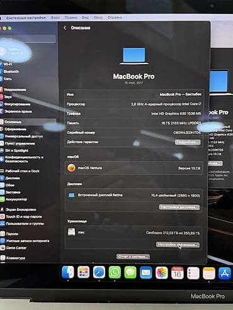Screen dimensions: 233x310
Task: Click the macOS Ventura row
Action: [x=134, y=168]
